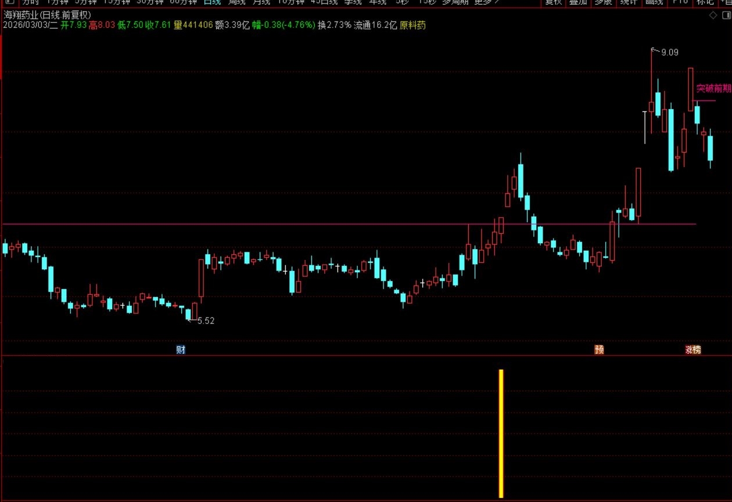Image resolution: width=732 pixels, height=502 pixels.
Task: Click the date 2026/03/03/二 in info bar
Action: [x=30, y=26]
